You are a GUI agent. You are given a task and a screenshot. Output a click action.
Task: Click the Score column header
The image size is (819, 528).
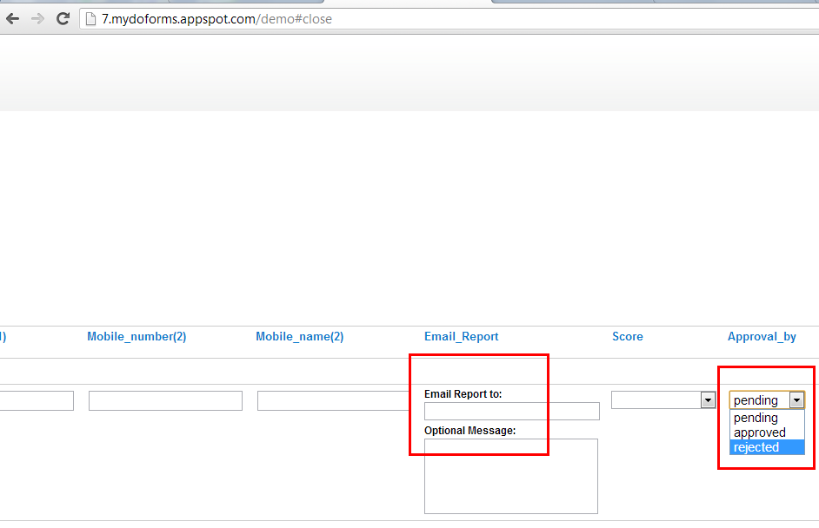(x=627, y=337)
